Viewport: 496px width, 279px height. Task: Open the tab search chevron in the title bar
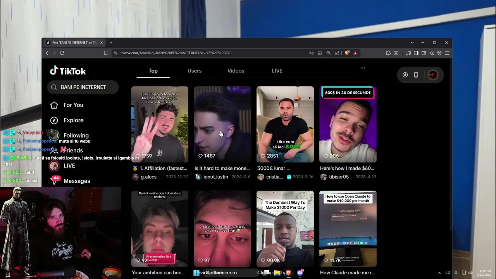tap(412, 43)
